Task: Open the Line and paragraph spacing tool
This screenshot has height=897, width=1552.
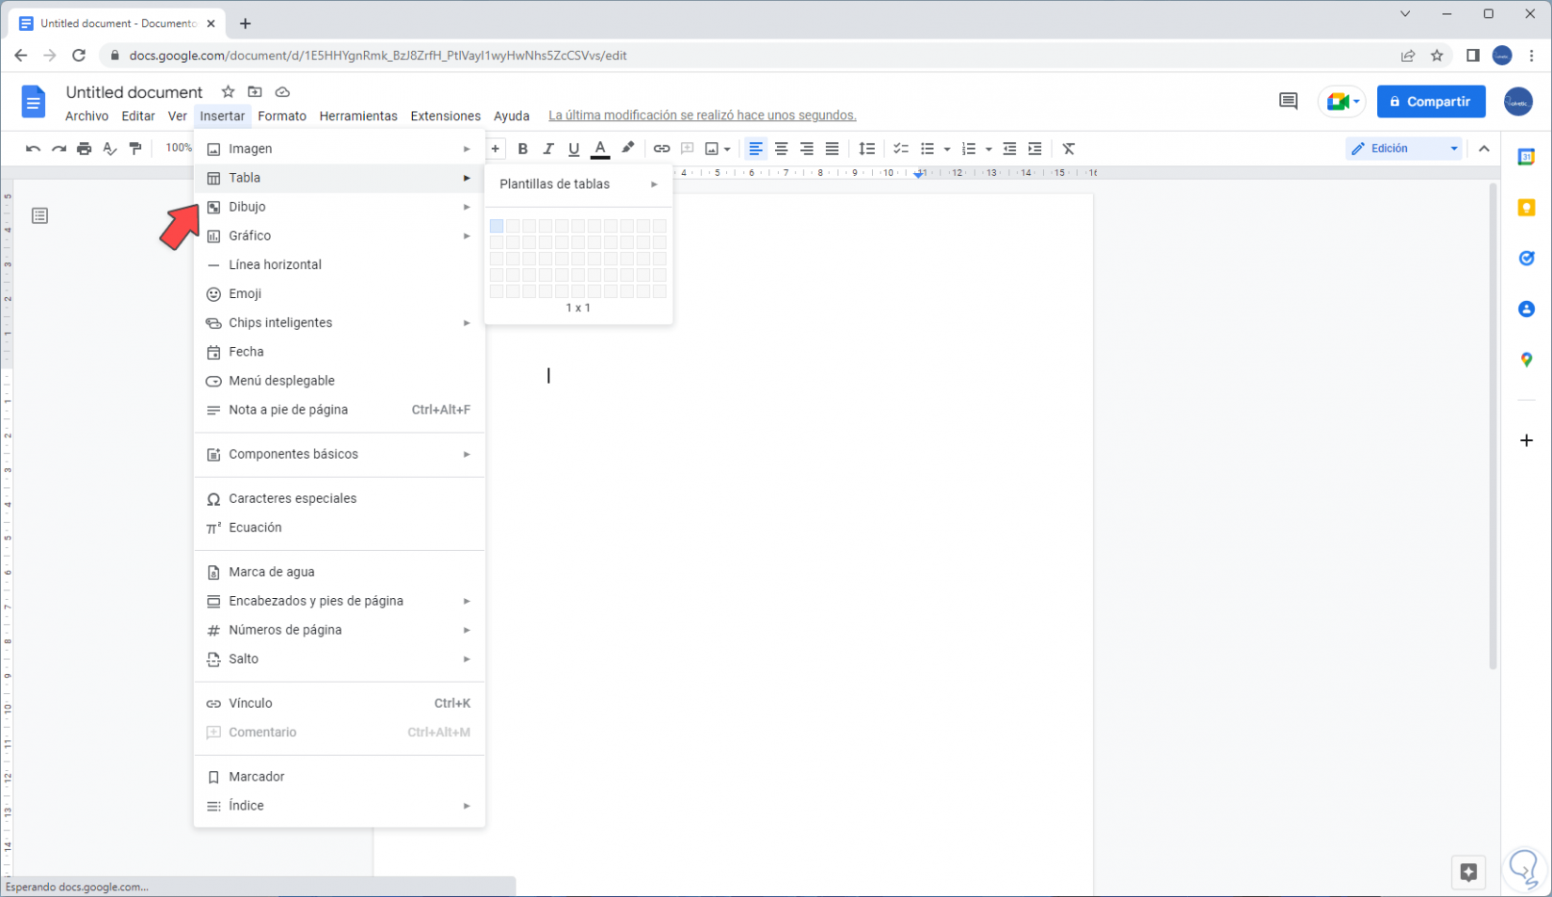Action: 867,149
